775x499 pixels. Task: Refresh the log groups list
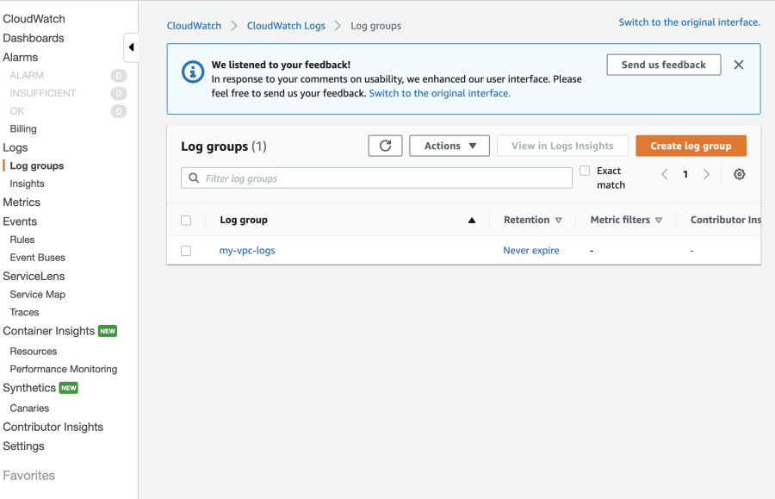385,146
